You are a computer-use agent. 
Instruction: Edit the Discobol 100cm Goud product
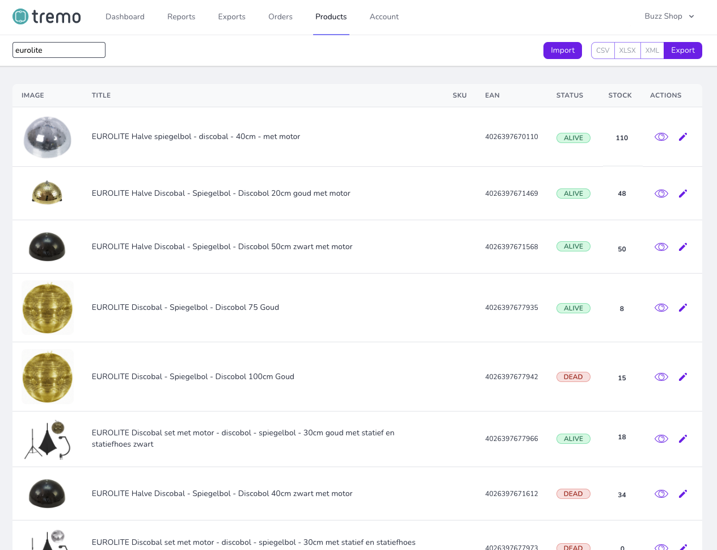point(683,377)
